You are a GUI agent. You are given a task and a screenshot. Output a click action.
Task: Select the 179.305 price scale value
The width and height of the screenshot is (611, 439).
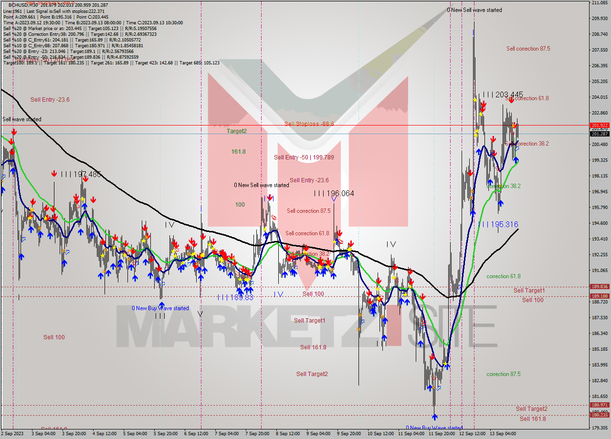pos(600,428)
